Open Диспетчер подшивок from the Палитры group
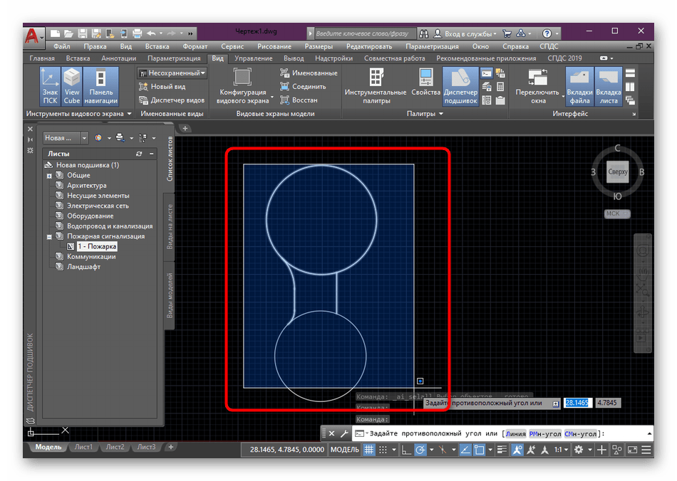Screen dimensions: 677x481 coord(460,86)
